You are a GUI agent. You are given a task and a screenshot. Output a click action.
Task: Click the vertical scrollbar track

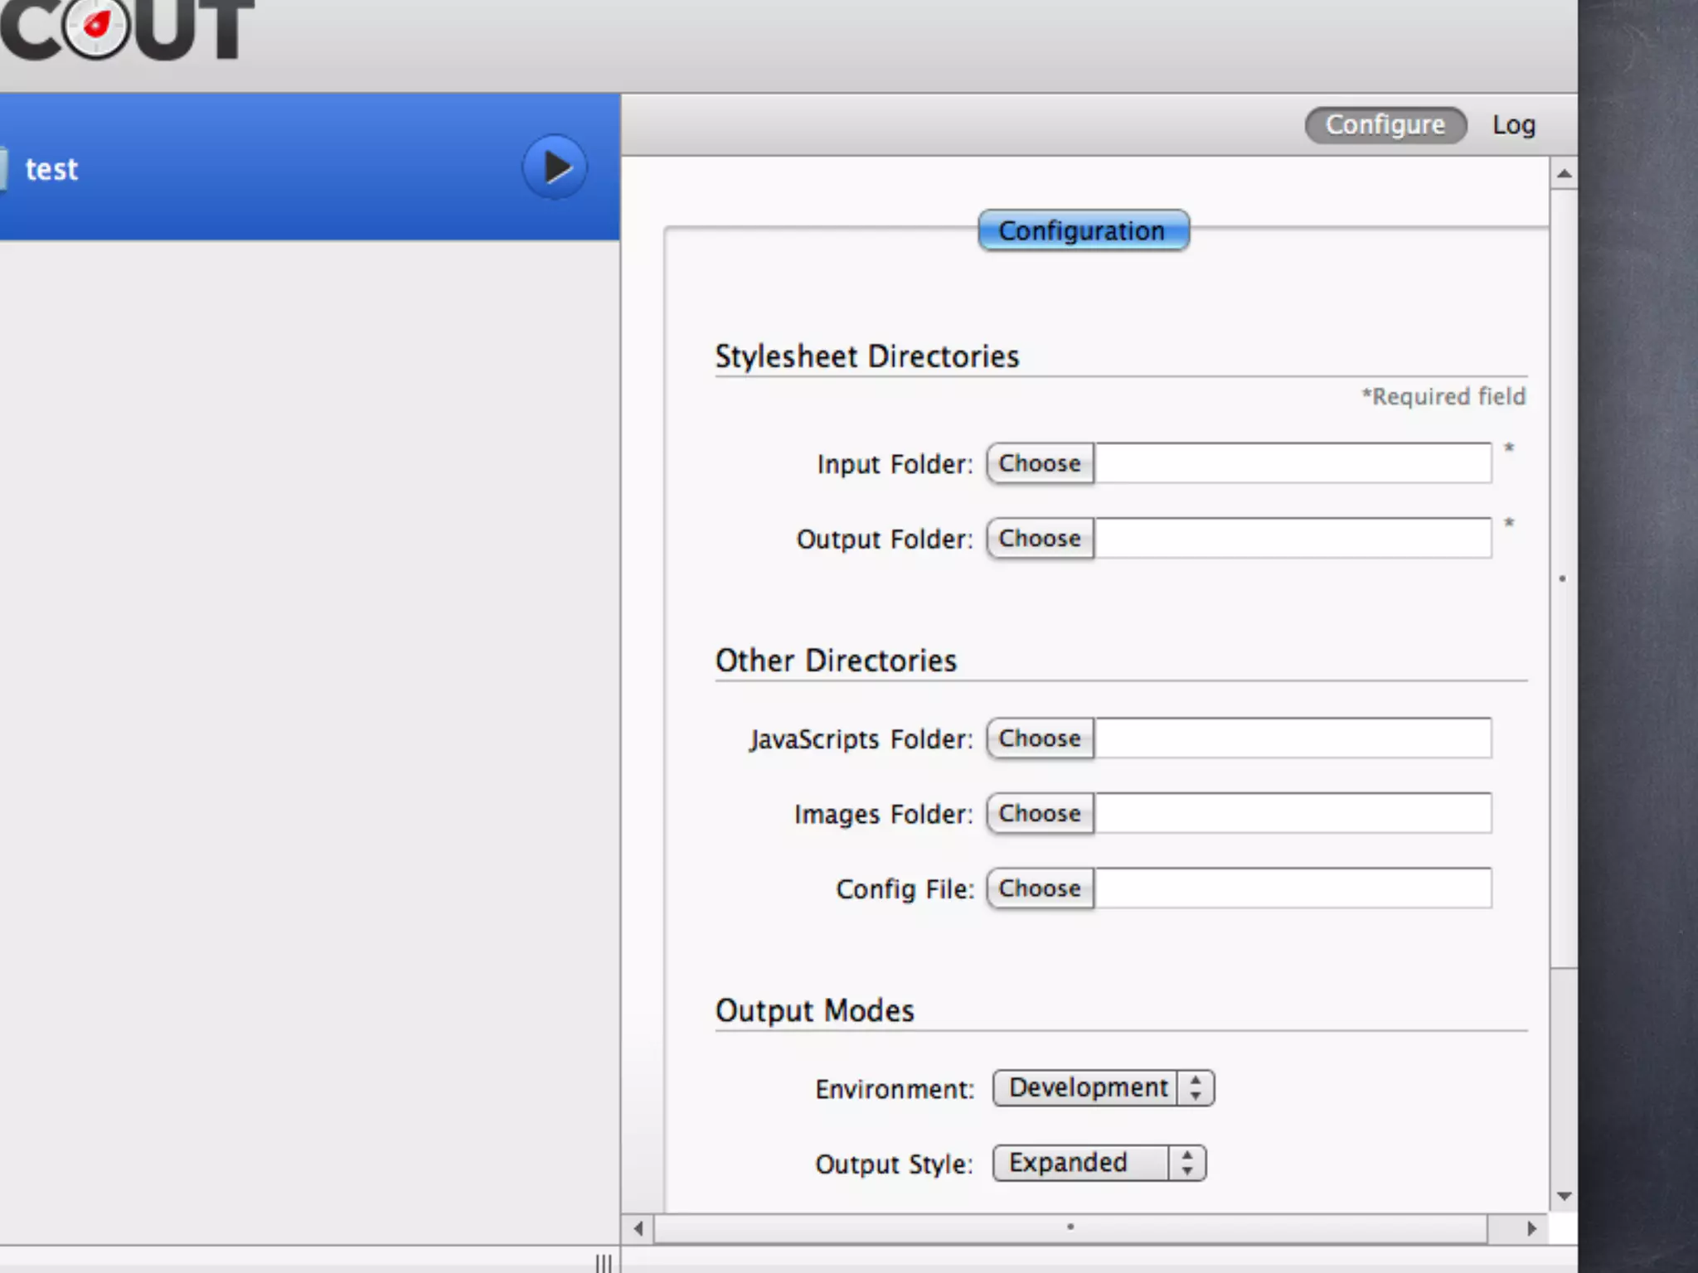point(1564,1077)
